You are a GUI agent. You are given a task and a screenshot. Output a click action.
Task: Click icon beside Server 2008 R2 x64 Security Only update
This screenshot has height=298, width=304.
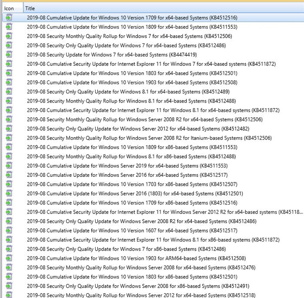coord(9,221)
